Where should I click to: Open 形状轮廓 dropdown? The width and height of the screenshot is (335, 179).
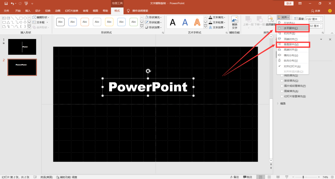pos(153,22)
